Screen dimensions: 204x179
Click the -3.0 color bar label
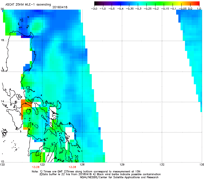[94, 9]
